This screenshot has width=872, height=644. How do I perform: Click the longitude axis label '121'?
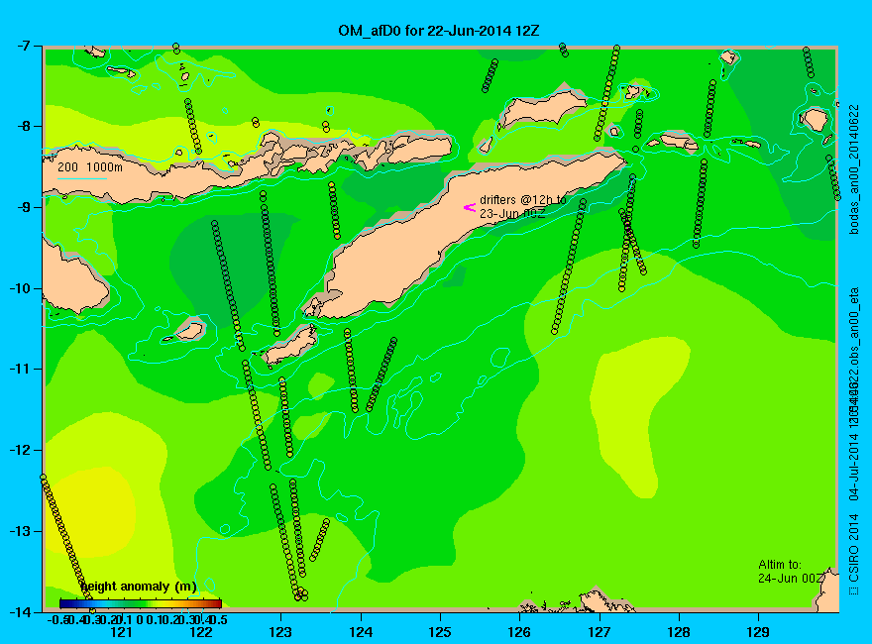click(x=122, y=632)
